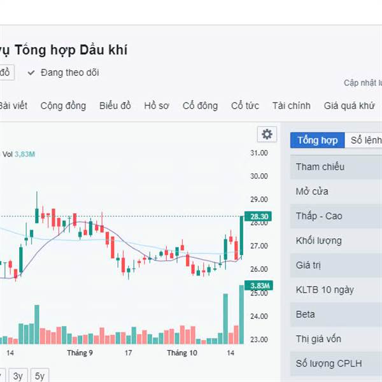Go to the Hồ sơ tab
Viewport: 382px width, 382px height.
(157, 106)
